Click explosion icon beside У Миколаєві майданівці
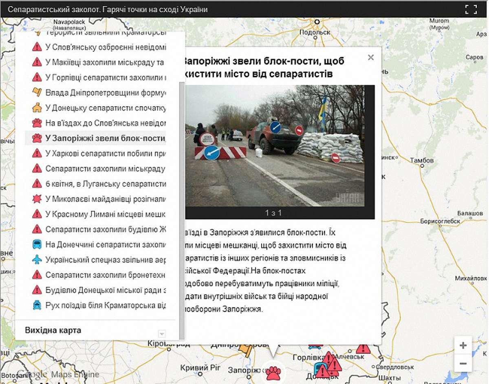The image size is (489, 384). click(x=37, y=199)
